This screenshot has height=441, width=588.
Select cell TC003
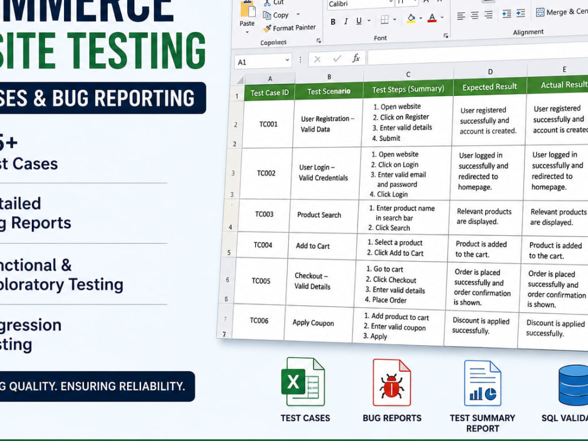click(265, 214)
